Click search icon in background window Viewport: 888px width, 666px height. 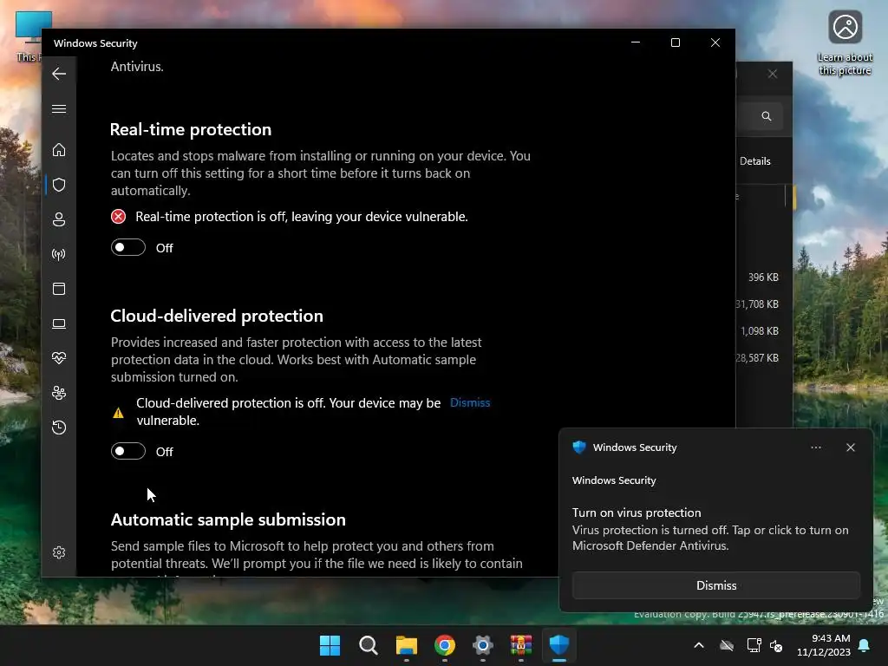(767, 116)
